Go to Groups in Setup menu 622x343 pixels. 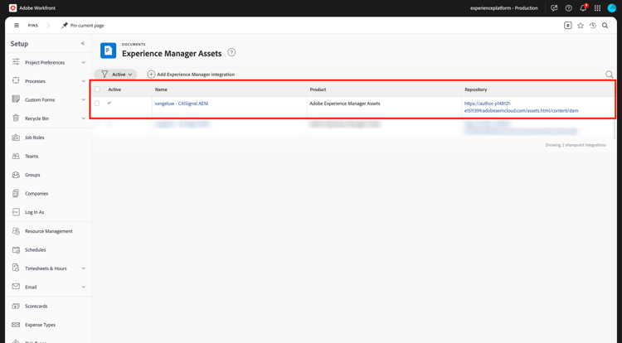[32, 175]
